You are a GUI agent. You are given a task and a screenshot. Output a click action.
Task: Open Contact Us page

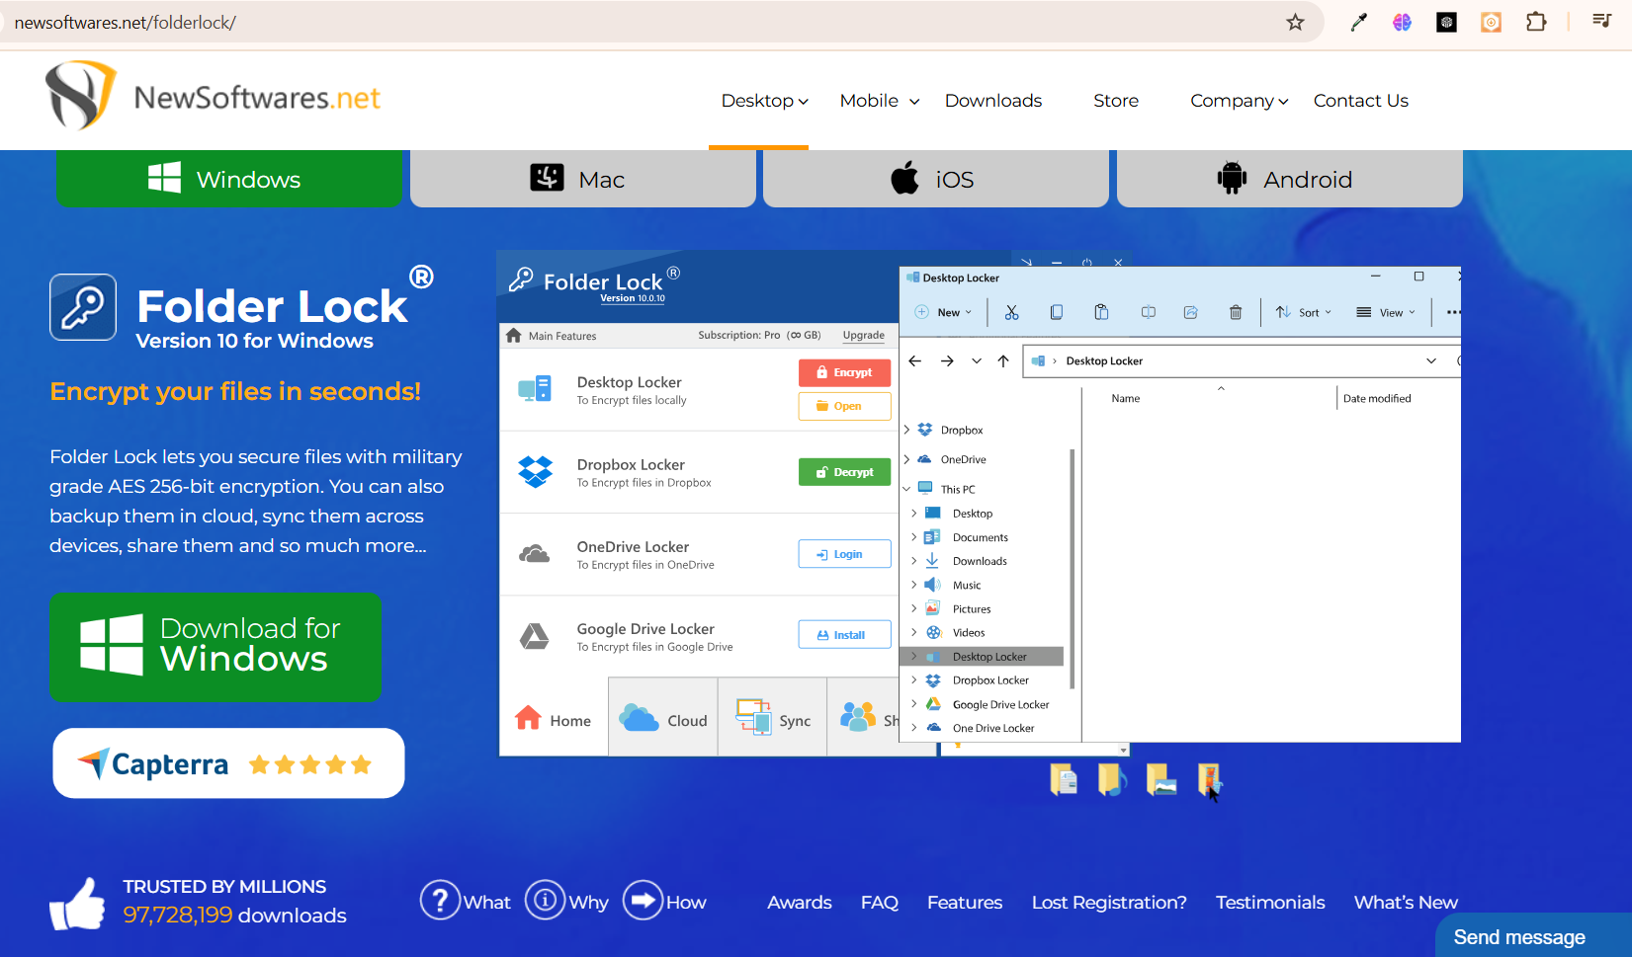(x=1361, y=101)
